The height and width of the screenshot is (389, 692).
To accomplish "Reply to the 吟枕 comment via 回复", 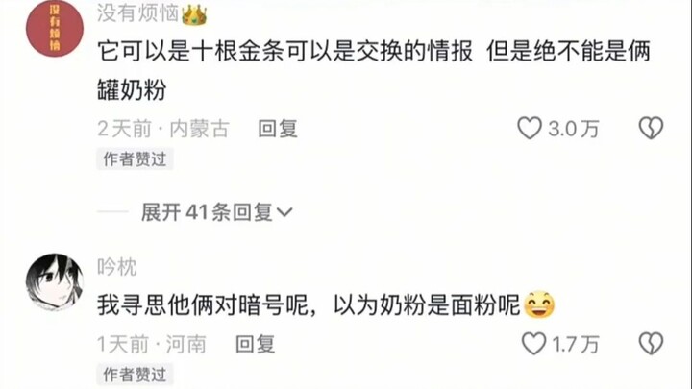I will coord(255,344).
